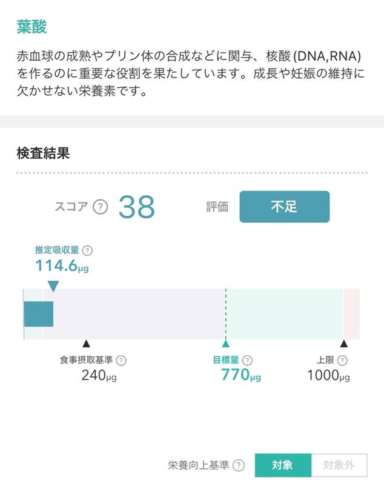
Task: Click the 葉酸 heading title
Action: tap(31, 27)
